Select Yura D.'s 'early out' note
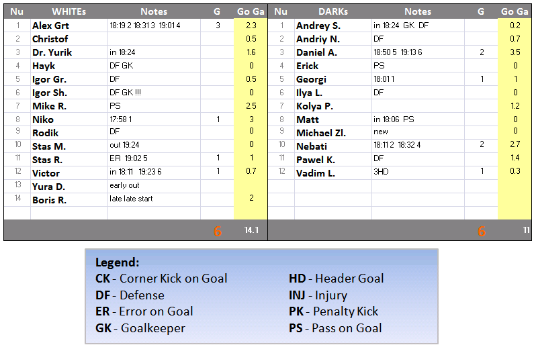This screenshot has width=534, height=345. point(125,186)
